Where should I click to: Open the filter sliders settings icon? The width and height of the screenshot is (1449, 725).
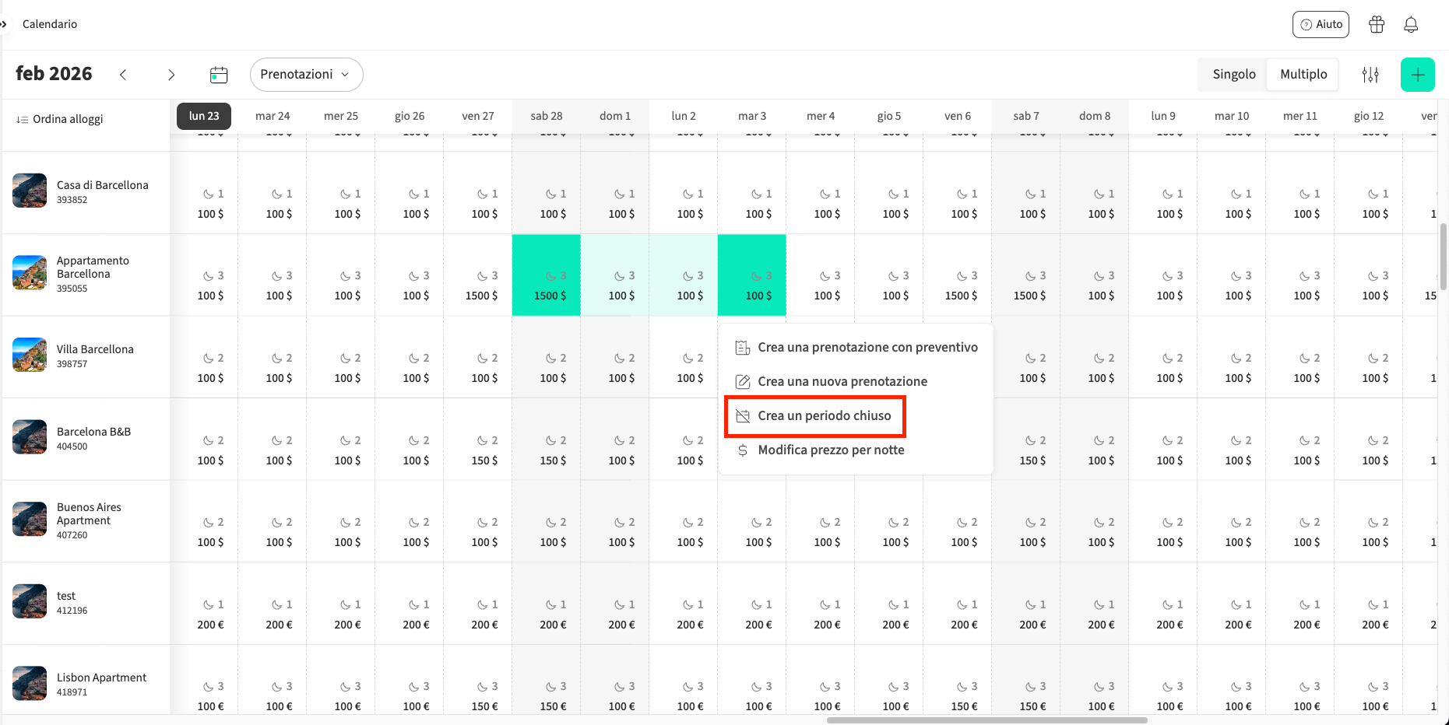(x=1370, y=75)
